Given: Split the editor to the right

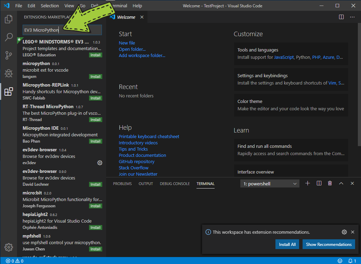Looking at the screenshot, I should click(x=341, y=17).
